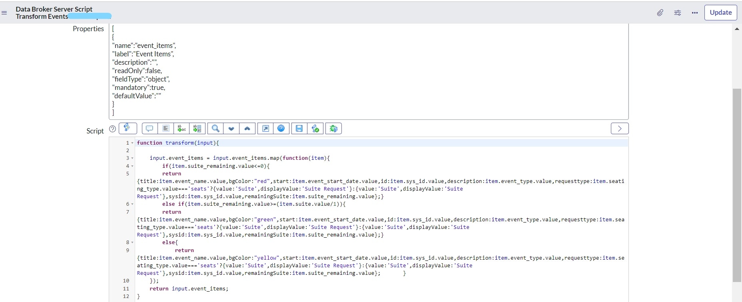742x302 pixels.
Task: Open search with the magnifier icon
Action: point(215,129)
